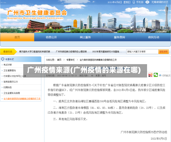Click the date text 2021年6月6日 星期日

click(119, 2)
